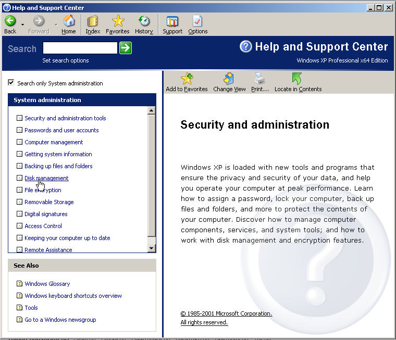Open the Removable Storage topic link
The width and height of the screenshot is (396, 340).
tap(49, 202)
